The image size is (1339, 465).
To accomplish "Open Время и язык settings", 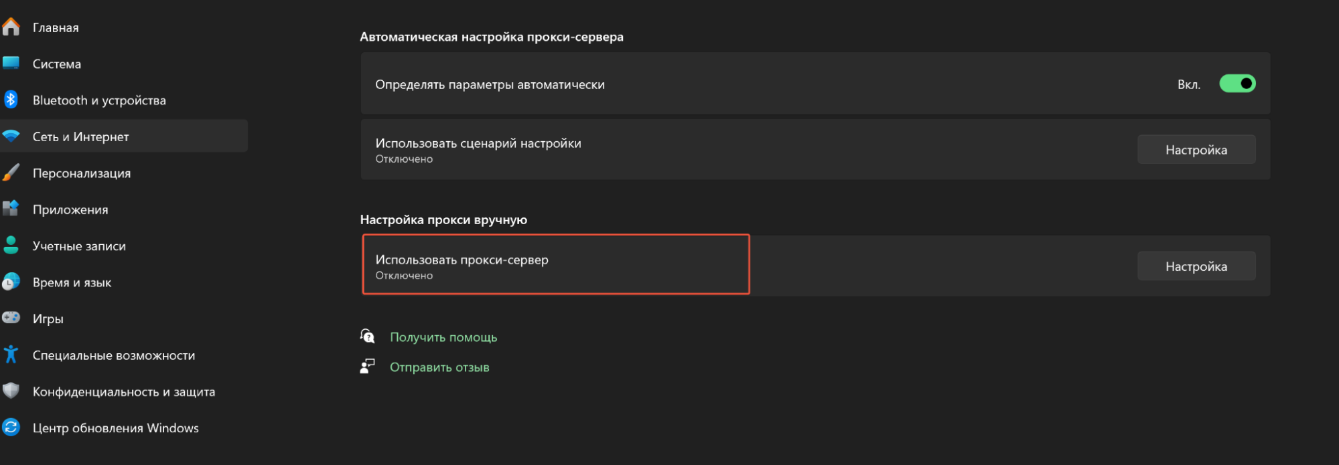I will (72, 282).
